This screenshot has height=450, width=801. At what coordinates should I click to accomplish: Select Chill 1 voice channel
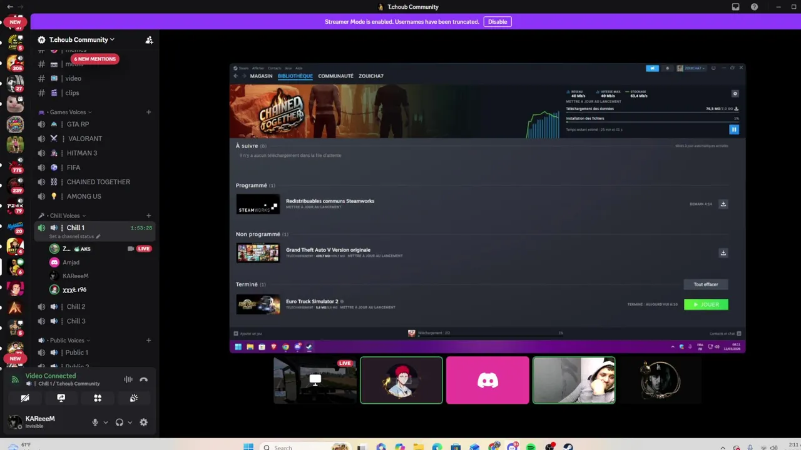pos(95,227)
